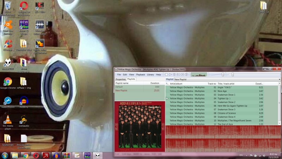Click the ocenaudio desktop icon
This screenshot has width=282, height=159.
tap(24, 121)
